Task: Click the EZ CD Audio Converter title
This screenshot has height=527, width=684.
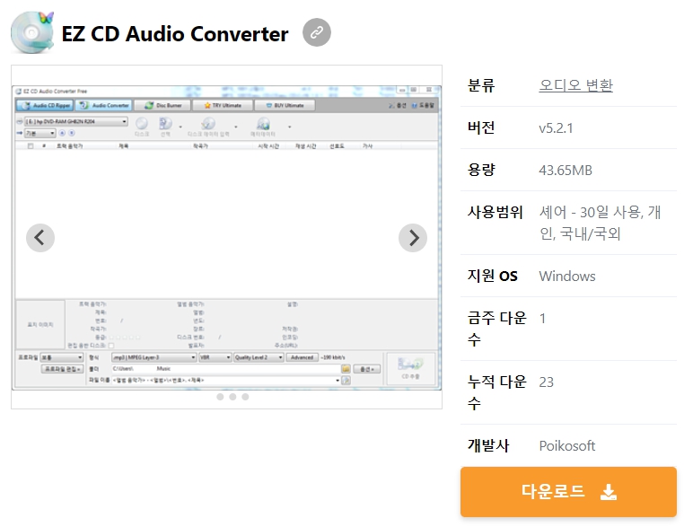Action: 175,33
